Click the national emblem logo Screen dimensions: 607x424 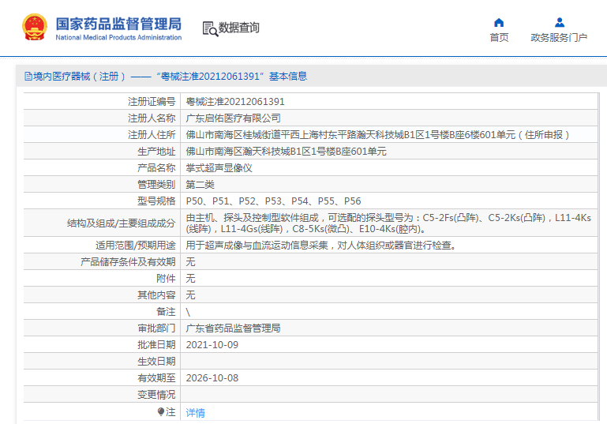[34, 28]
